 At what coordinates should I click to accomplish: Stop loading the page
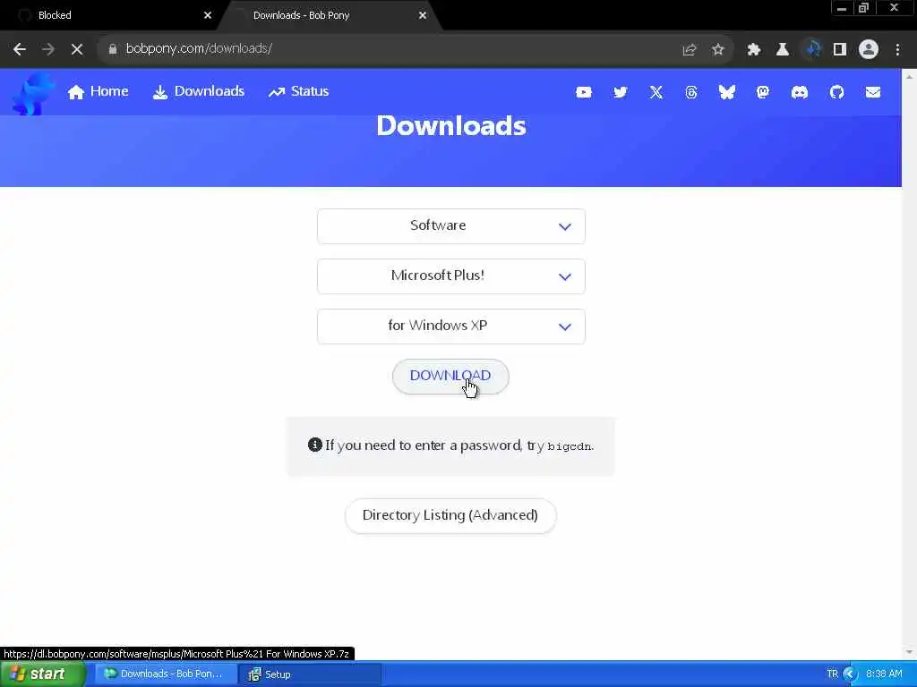[77, 49]
